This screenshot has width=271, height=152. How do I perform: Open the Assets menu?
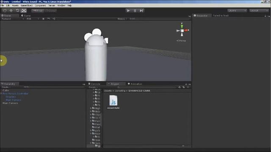point(15,5)
